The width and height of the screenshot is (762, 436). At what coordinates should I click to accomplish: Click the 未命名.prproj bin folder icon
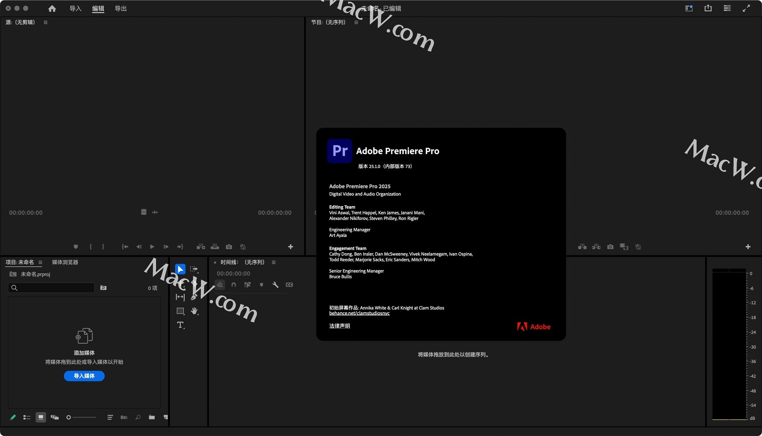pyautogui.click(x=13, y=274)
